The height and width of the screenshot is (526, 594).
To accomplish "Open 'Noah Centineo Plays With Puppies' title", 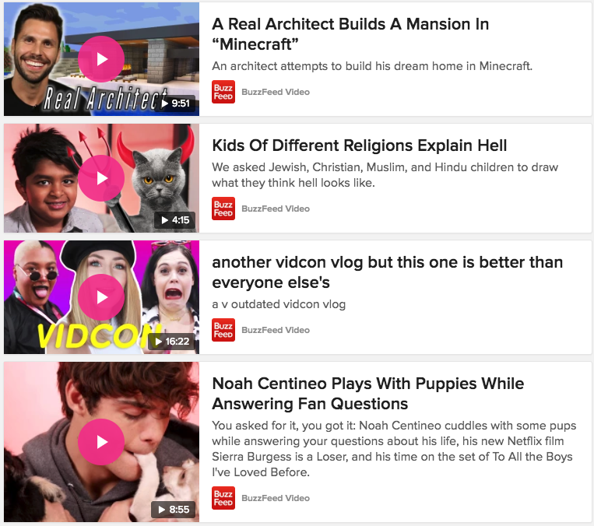I will (367, 394).
